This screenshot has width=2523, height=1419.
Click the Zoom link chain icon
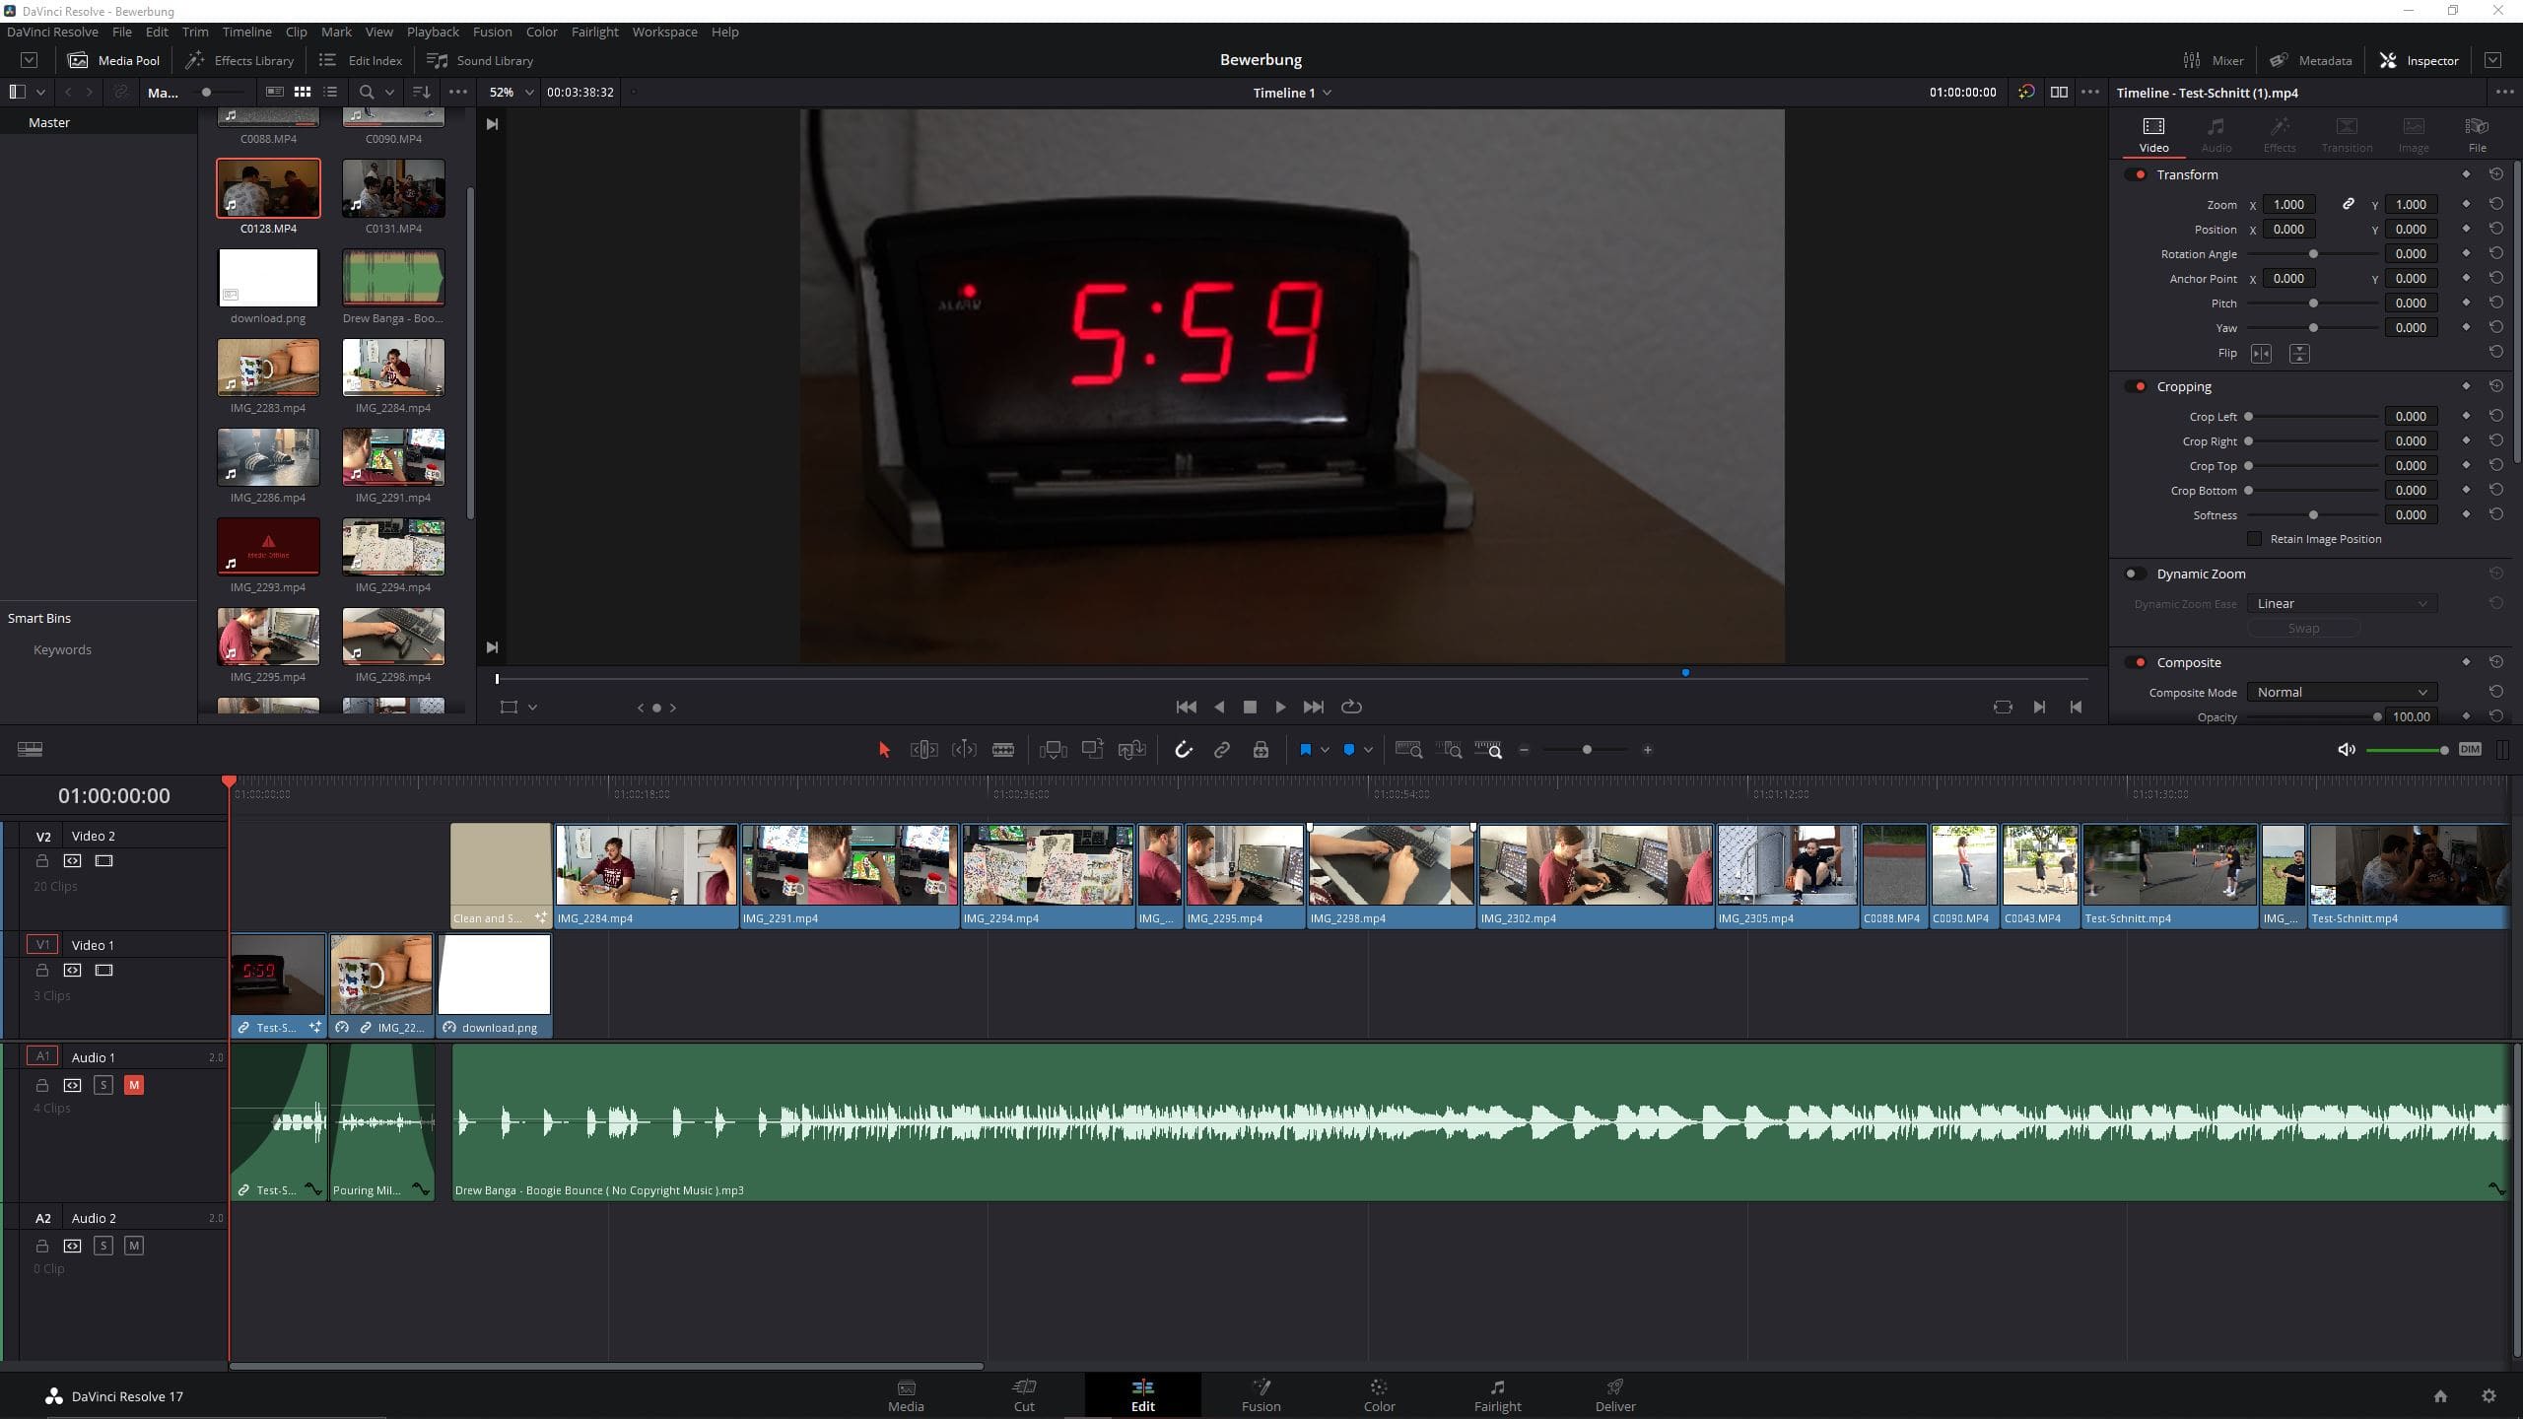pos(2349,204)
